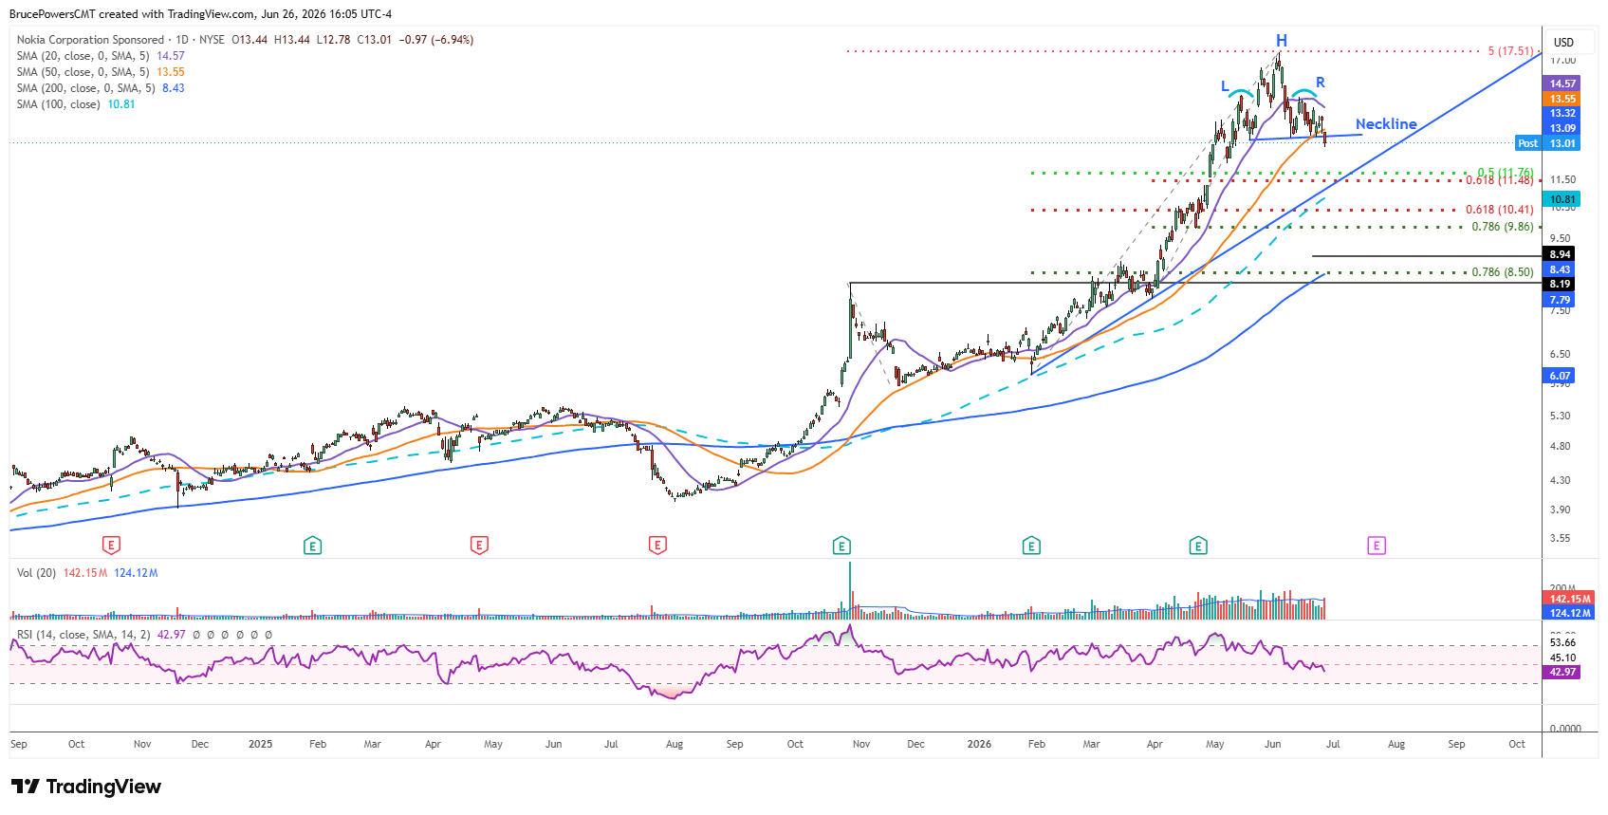Screen dimensions: 1608x815
Task: Click the 11.50 price scale value
Action: tap(1562, 179)
